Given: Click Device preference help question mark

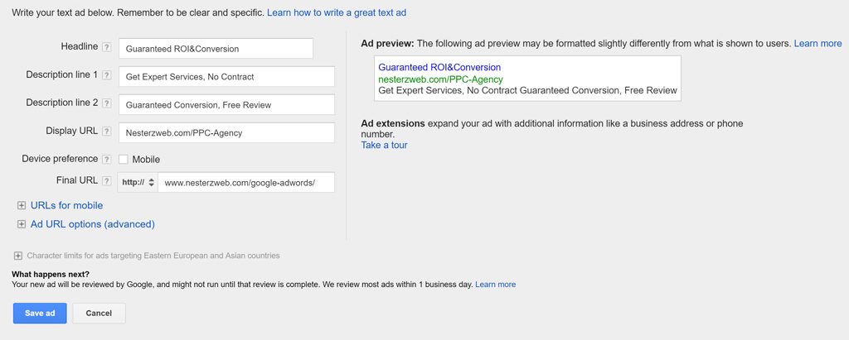Looking at the screenshot, I should tap(107, 160).
